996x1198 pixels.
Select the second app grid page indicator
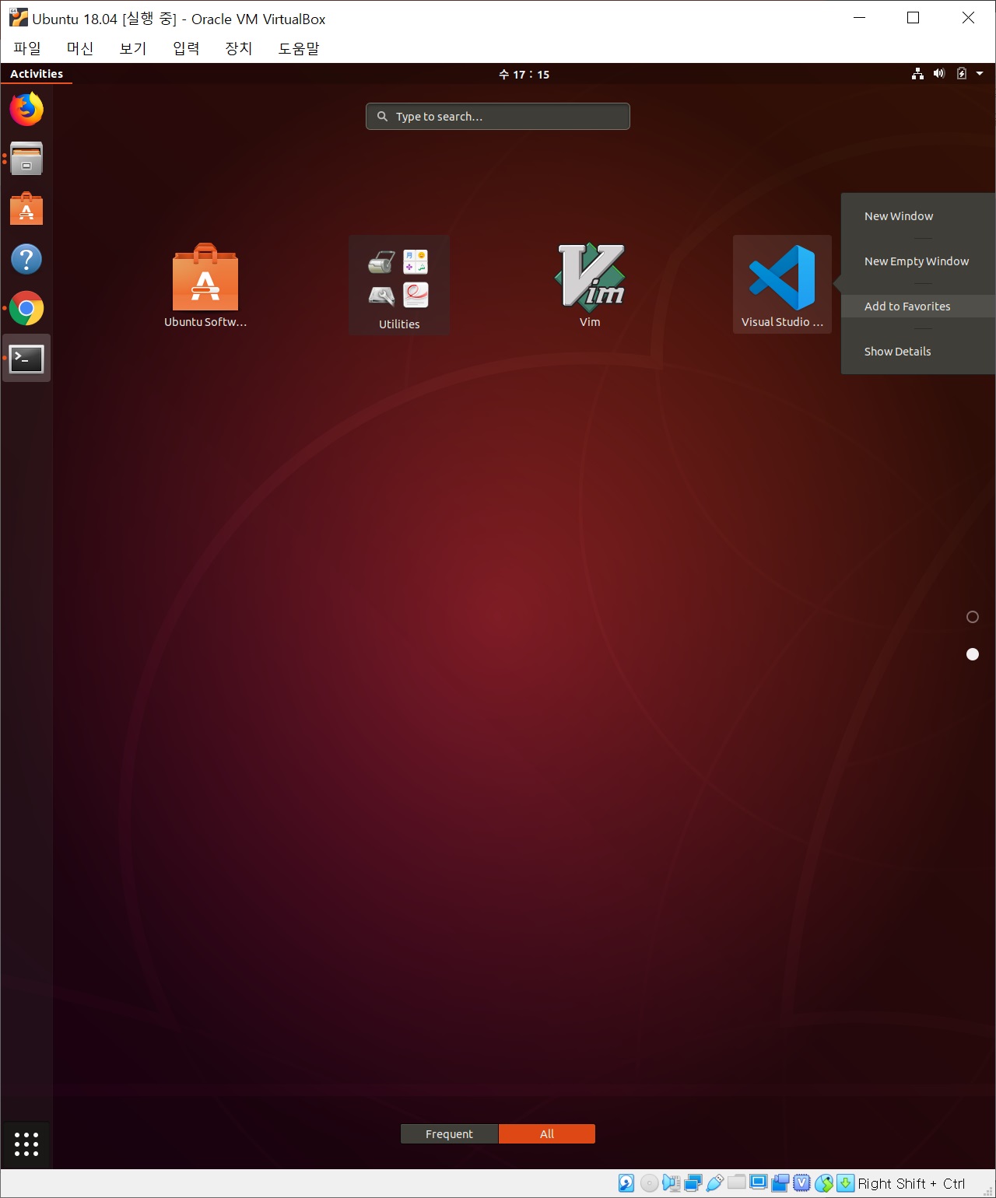(973, 654)
